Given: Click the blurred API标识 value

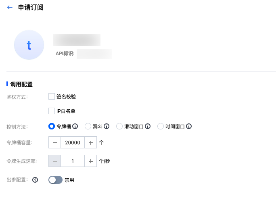Looking at the screenshot, I should [x=94, y=54].
